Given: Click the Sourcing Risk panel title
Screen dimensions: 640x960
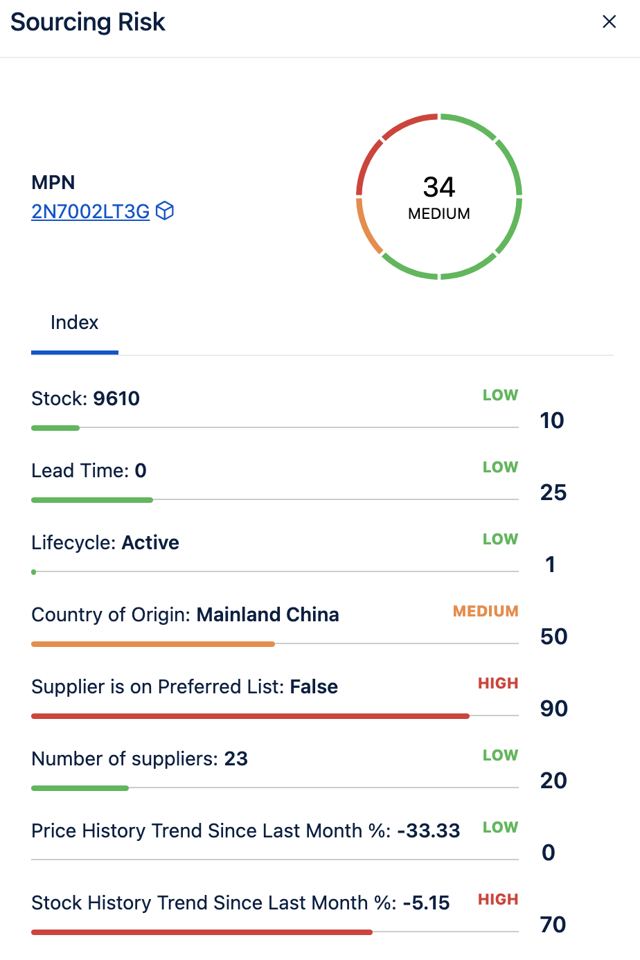Looking at the screenshot, I should [88, 22].
